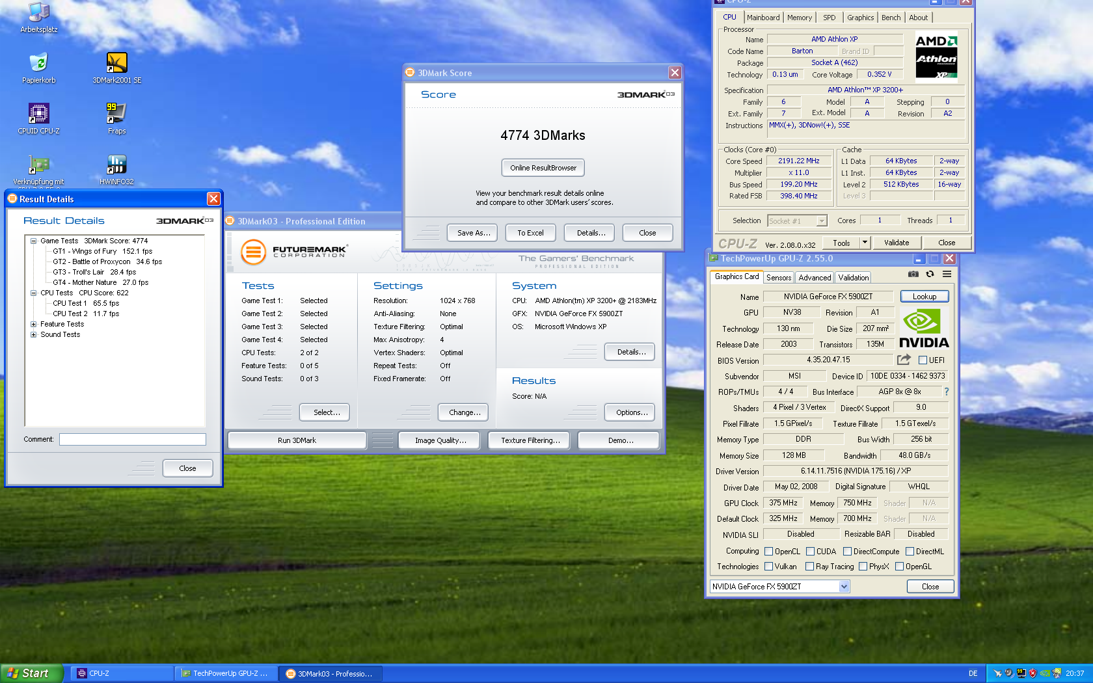Viewport: 1093px width, 683px height.
Task: Open the Verknüpfung mit desktop shortcut
Action: click(39, 169)
